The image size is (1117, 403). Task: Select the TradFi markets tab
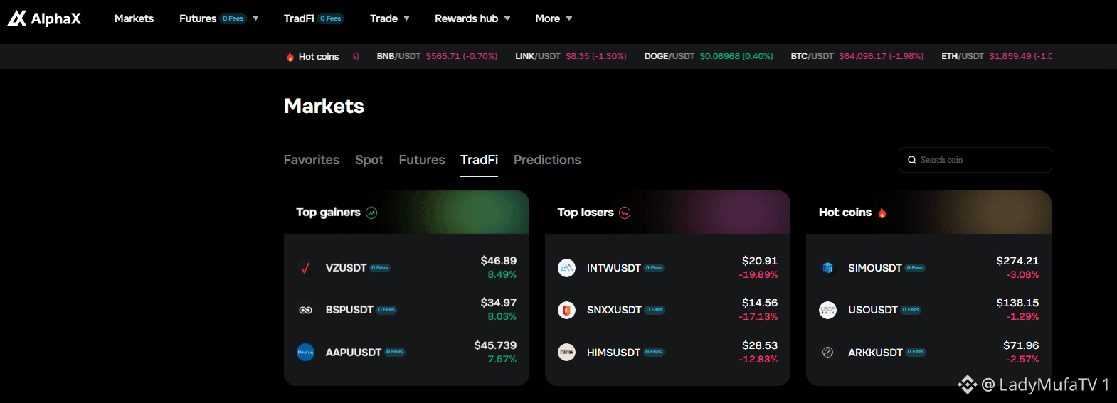(x=479, y=160)
